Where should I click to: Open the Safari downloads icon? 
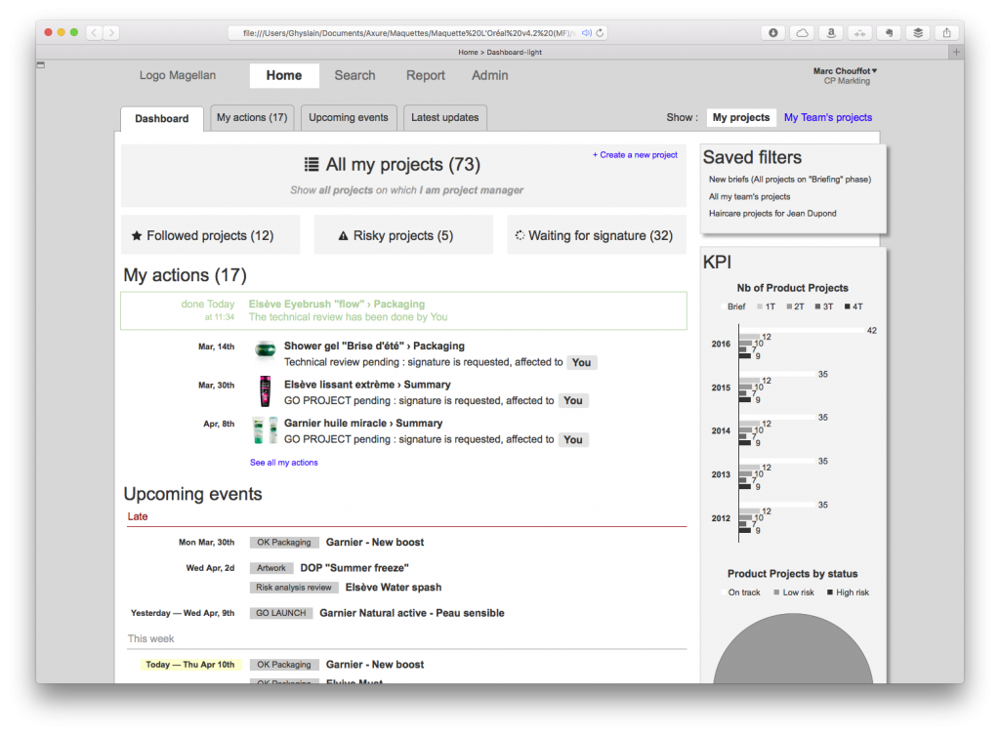point(773,32)
